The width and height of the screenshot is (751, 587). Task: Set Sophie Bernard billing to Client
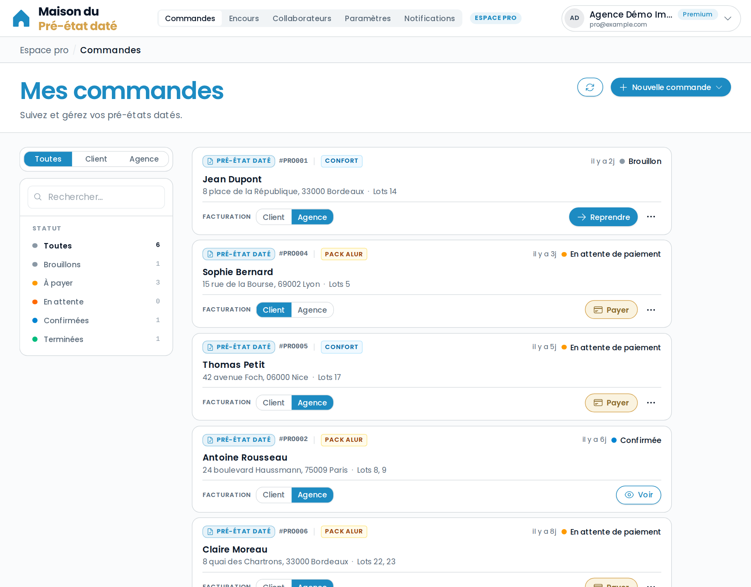coord(273,310)
